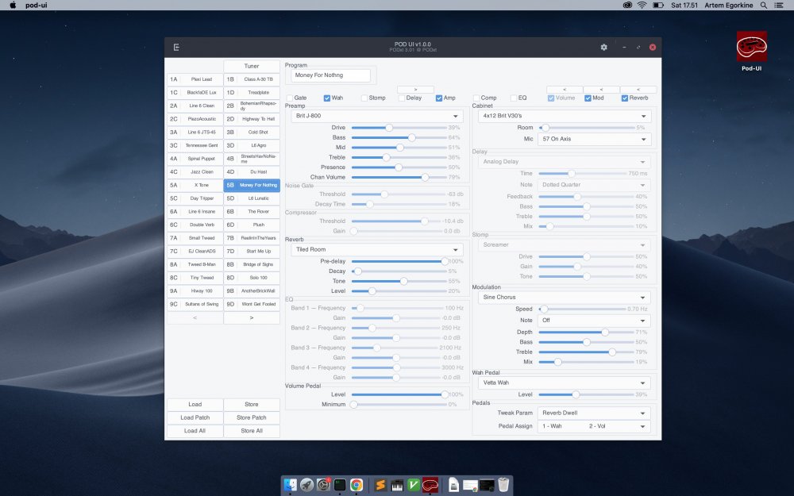Open the piano keyboard app in the dock
This screenshot has width=794, height=496.
click(397, 484)
